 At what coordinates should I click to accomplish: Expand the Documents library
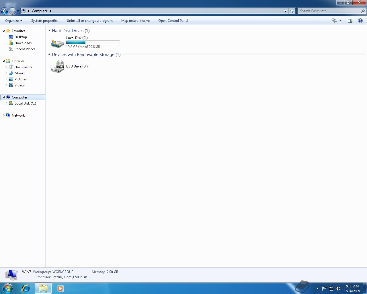pos(7,67)
